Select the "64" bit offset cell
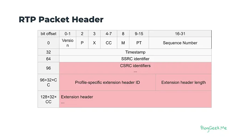The width and height of the screenshot is (247, 138). coord(48,59)
